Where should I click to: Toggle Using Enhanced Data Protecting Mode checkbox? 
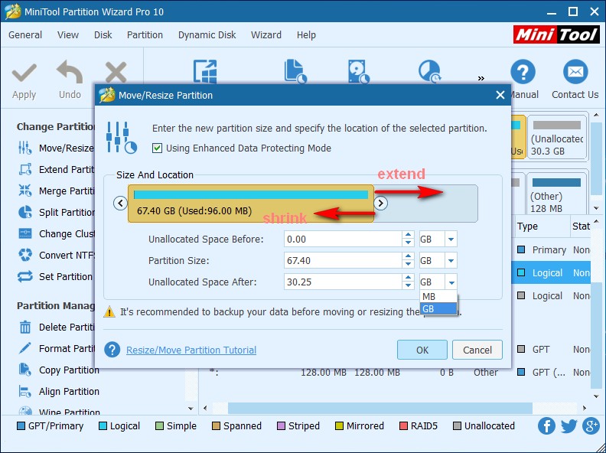[157, 148]
